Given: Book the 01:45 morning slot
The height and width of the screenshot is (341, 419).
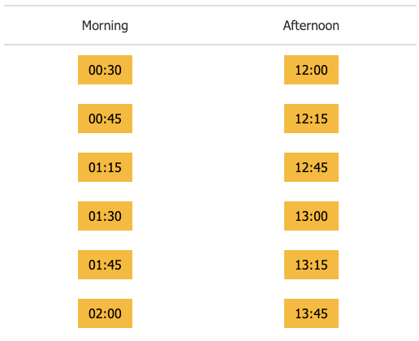Looking at the screenshot, I should 105,265.
